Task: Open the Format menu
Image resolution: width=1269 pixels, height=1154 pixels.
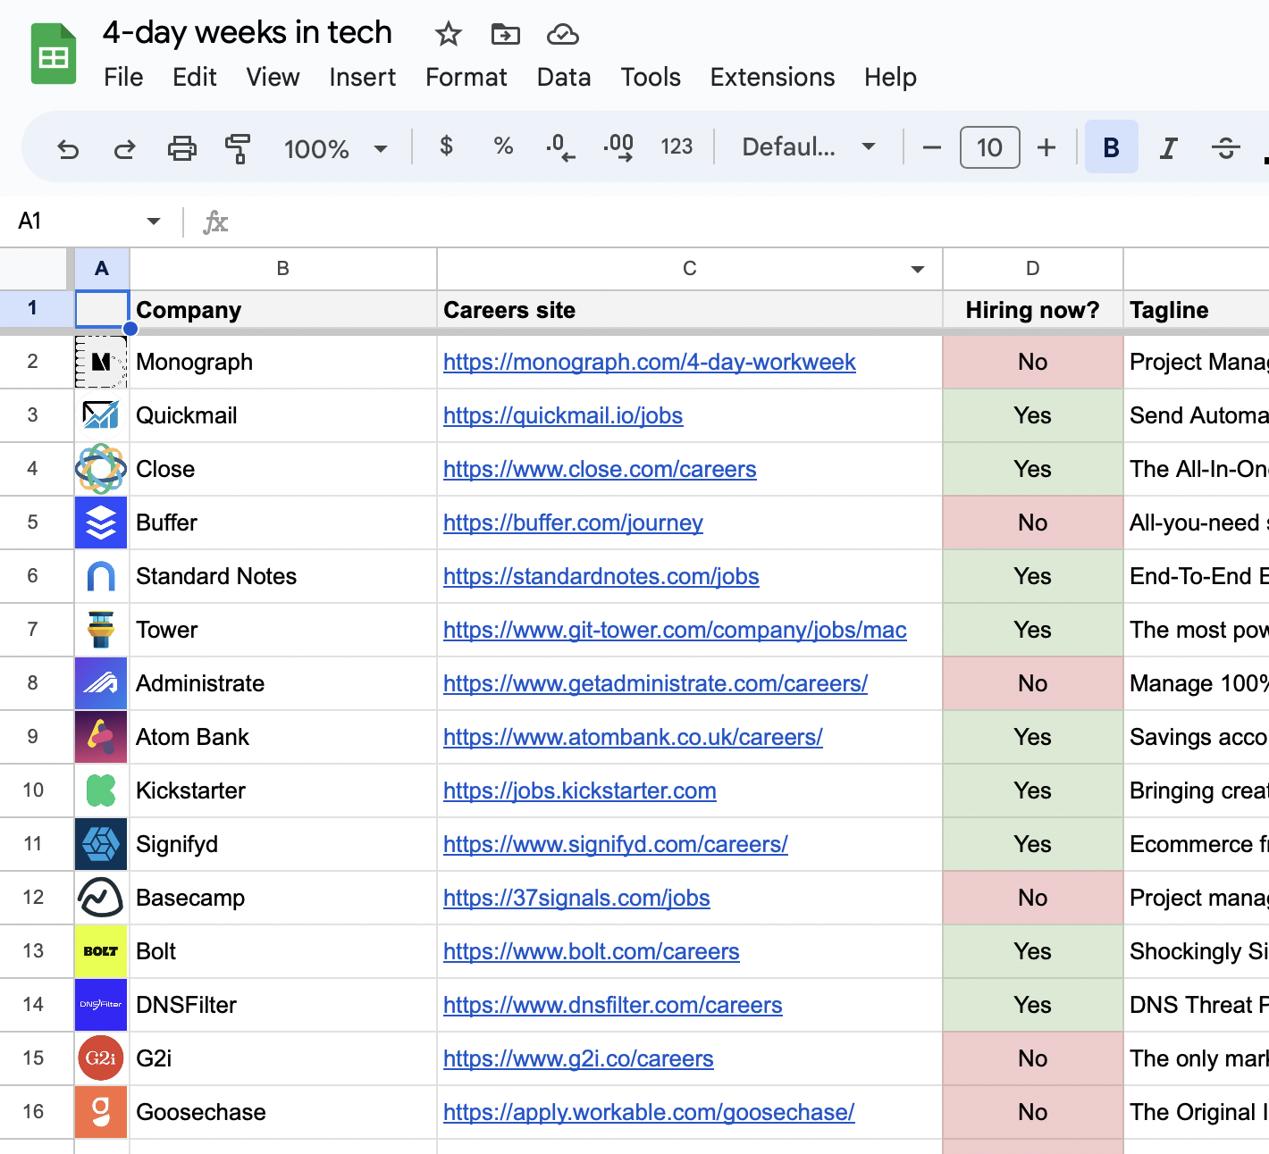Action: click(x=466, y=78)
